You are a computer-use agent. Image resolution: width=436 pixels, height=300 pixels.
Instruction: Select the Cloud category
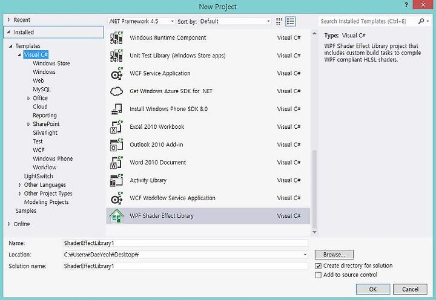click(40, 106)
